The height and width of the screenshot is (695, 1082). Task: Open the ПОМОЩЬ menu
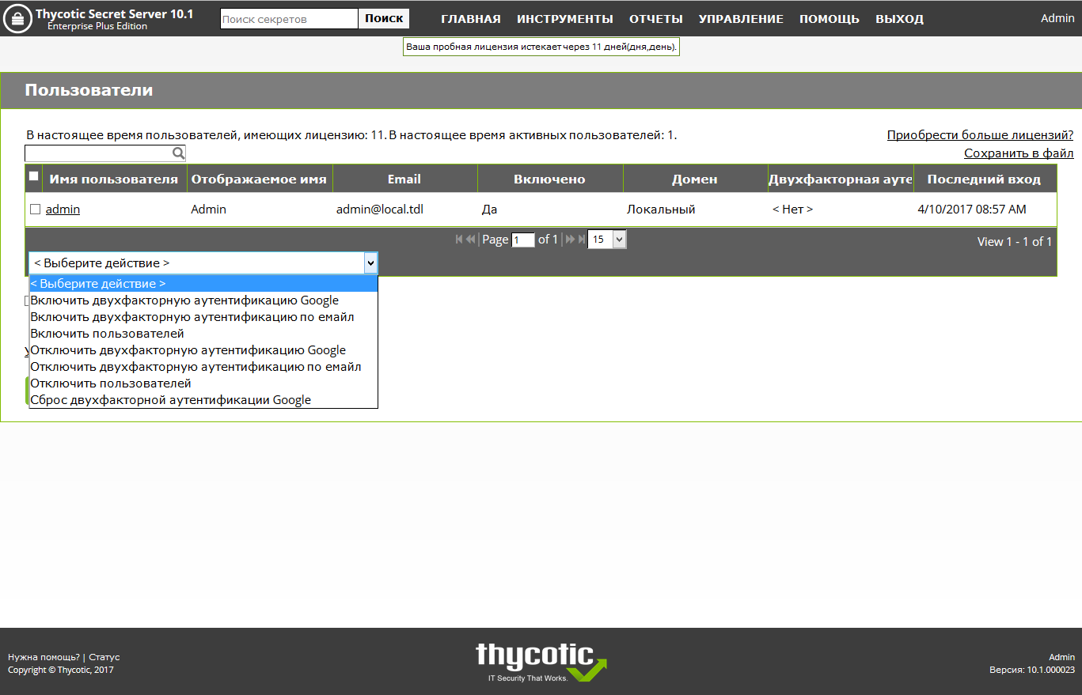(x=830, y=19)
